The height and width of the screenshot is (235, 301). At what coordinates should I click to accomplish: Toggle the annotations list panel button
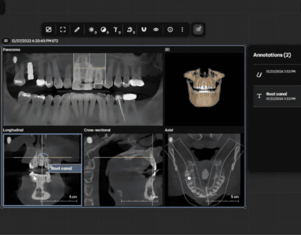(198, 29)
